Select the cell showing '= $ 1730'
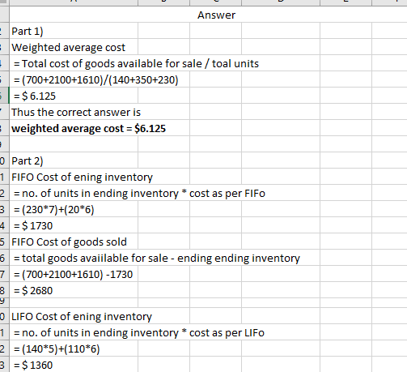Viewport: 407px width, 372px height. (x=33, y=225)
